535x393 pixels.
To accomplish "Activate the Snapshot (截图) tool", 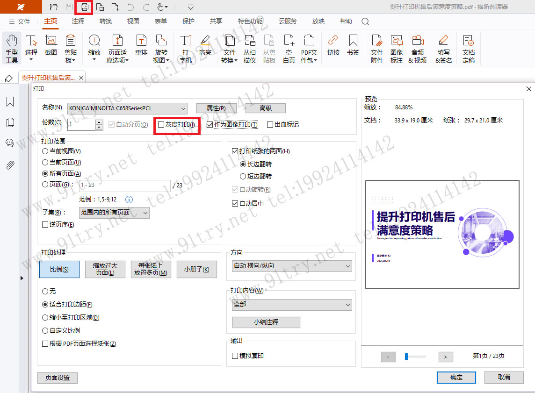I will pyautogui.click(x=51, y=47).
